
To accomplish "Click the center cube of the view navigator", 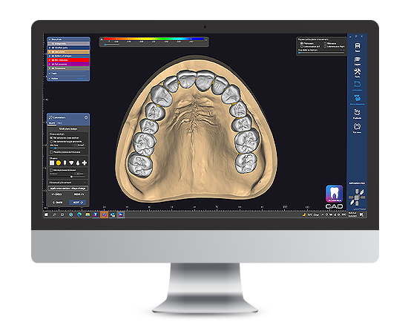I will click(x=357, y=197).
